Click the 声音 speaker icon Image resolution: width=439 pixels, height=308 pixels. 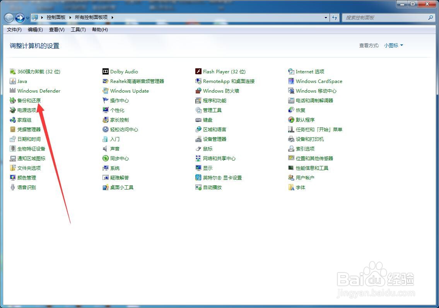106,149
